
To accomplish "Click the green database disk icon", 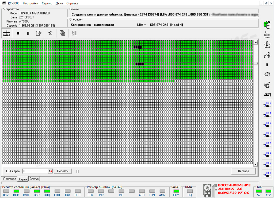I will 267,25.
